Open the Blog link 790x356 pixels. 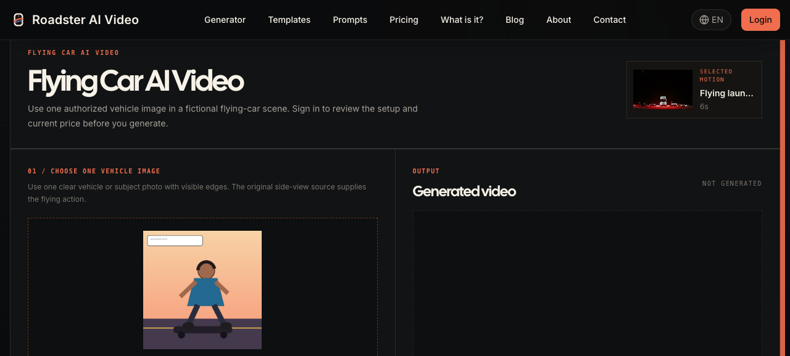515,20
